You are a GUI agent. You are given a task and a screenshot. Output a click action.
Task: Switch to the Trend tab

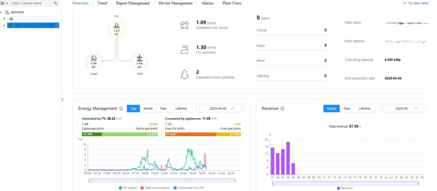pos(102,3)
